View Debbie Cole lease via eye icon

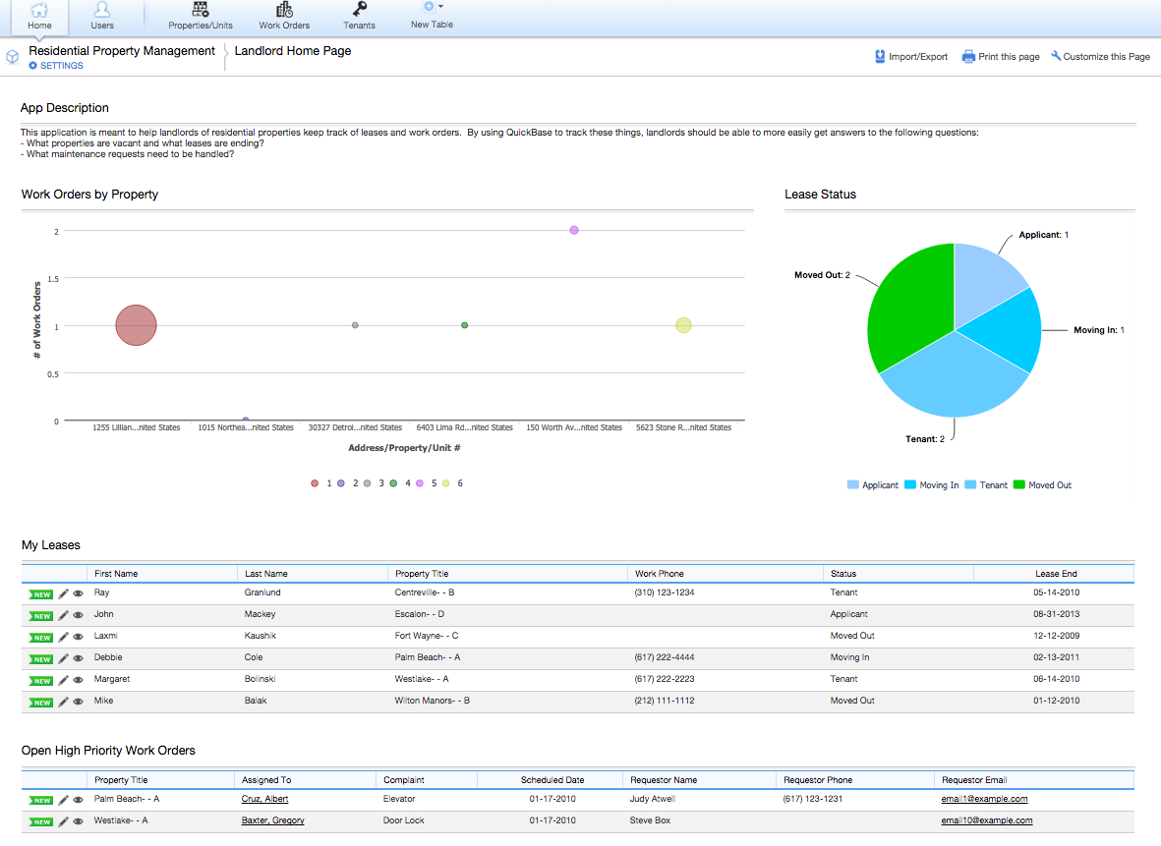78,658
